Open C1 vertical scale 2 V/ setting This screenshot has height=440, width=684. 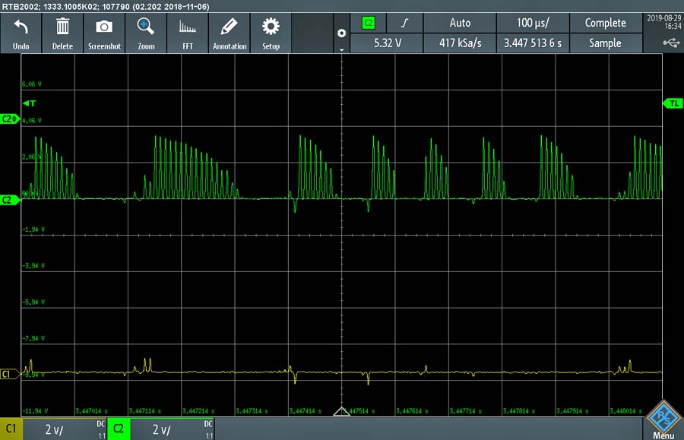[54, 430]
